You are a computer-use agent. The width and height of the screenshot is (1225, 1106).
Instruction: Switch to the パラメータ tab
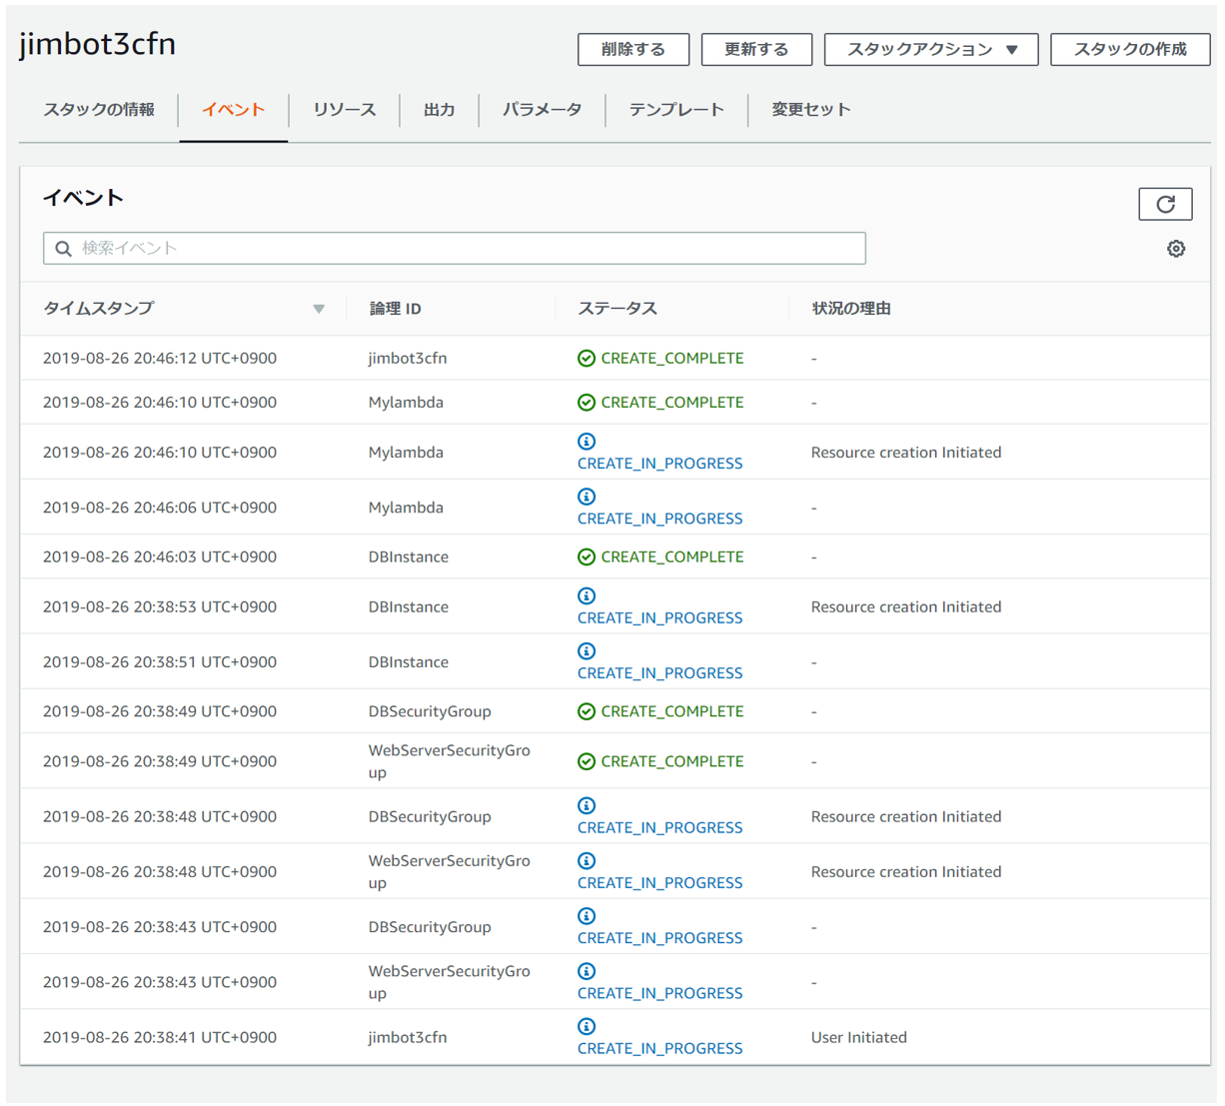542,110
